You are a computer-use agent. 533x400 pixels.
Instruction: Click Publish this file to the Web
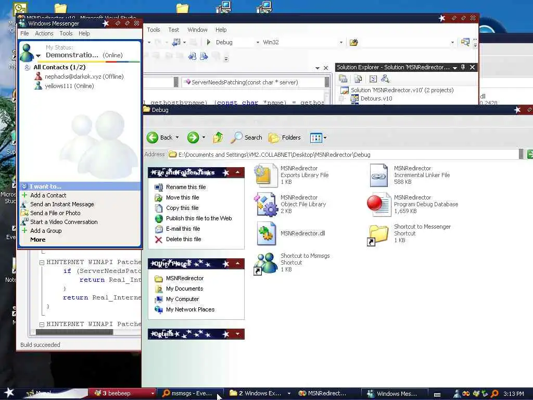(199, 218)
